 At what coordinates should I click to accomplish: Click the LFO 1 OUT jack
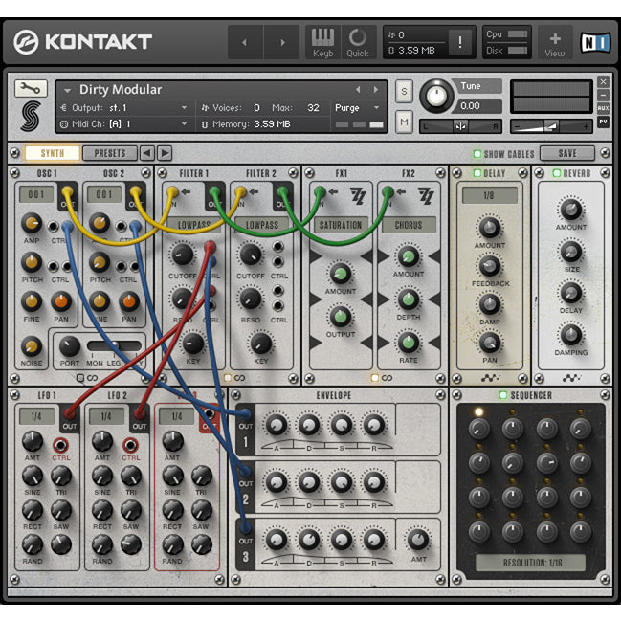coord(70,414)
